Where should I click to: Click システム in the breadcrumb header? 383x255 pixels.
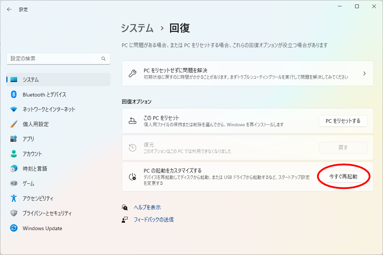pos(137,28)
